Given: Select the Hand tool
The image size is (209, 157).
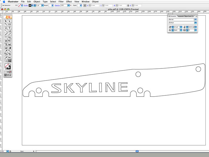Looking at the screenshot, I should pos(6,61).
